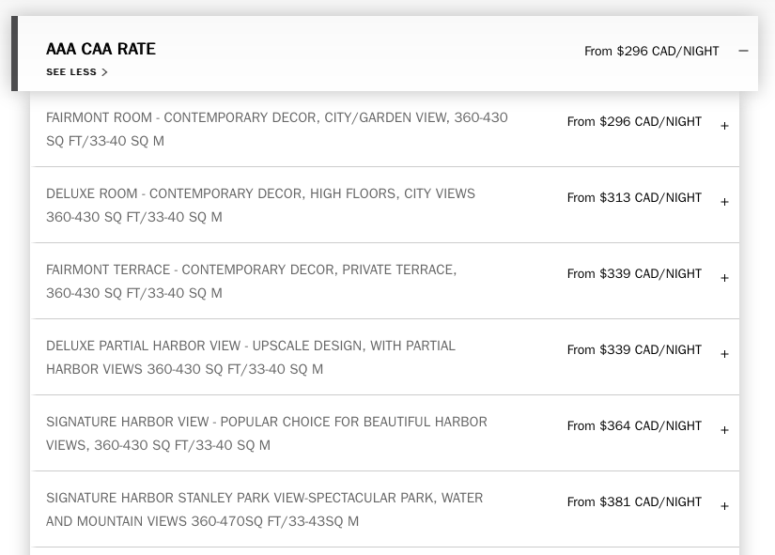Click Deluxe Room $313 CAD/NIGHT price
775x555 pixels.
634,198
